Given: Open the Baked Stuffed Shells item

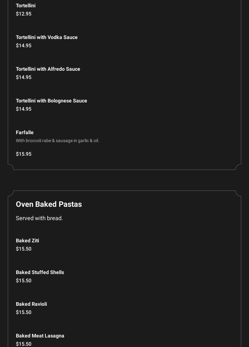Looking at the screenshot, I should point(40,272).
